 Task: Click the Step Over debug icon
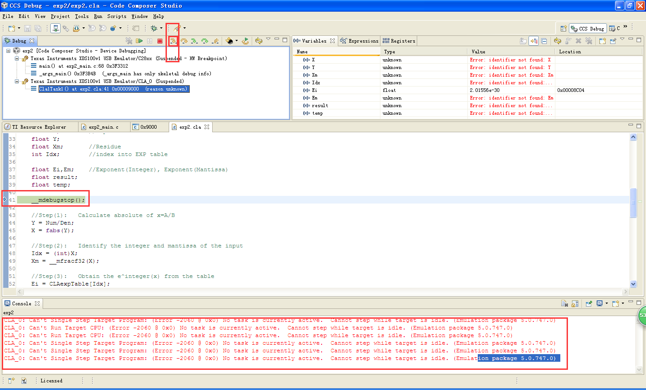183,41
